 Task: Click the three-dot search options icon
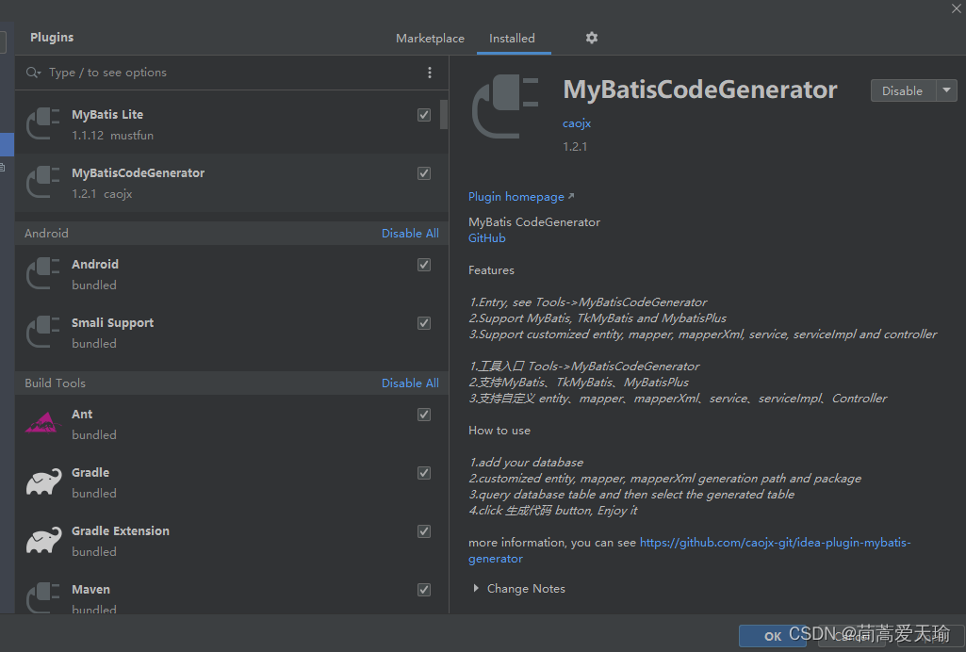(x=430, y=73)
